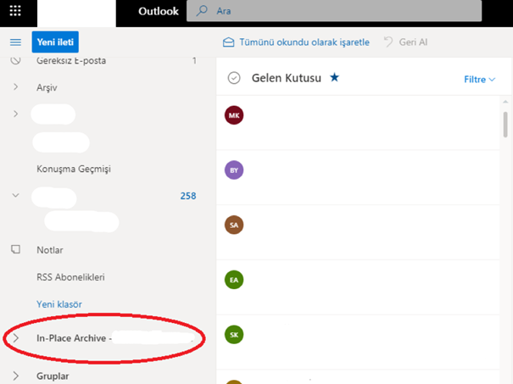This screenshot has width=513, height=384.
Task: Click into the Ara search field
Action: point(334,11)
